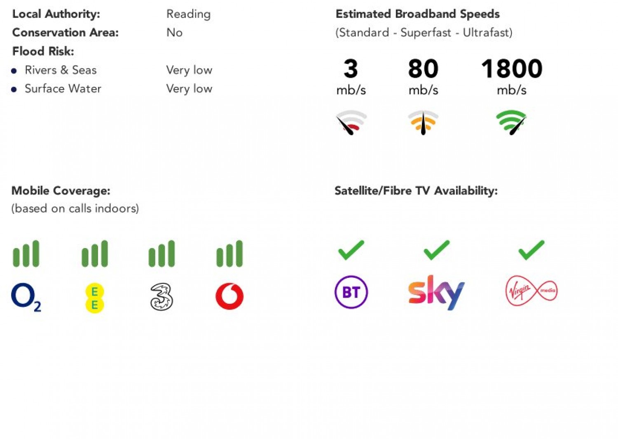
Task: Select the Three network logo
Action: tap(162, 296)
